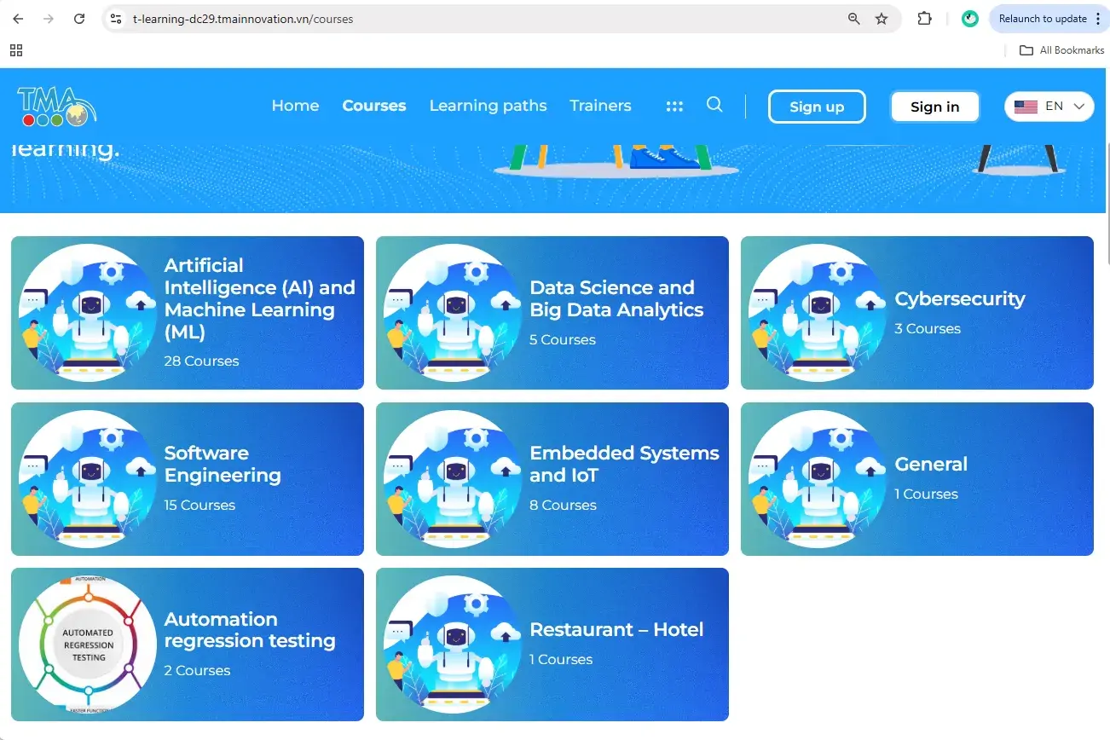This screenshot has height=740, width=1110.
Task: Select the Courses menu item
Action: coord(374,106)
